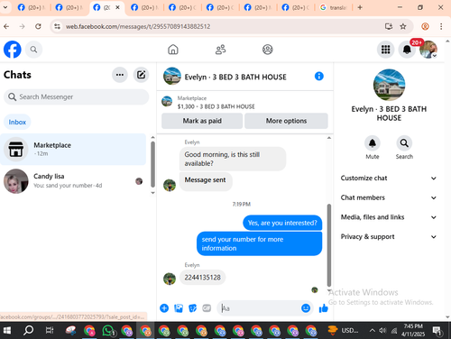This screenshot has width=451, height=339.
Task: Click the 'Yes, are you interested?' message
Action: click(282, 223)
